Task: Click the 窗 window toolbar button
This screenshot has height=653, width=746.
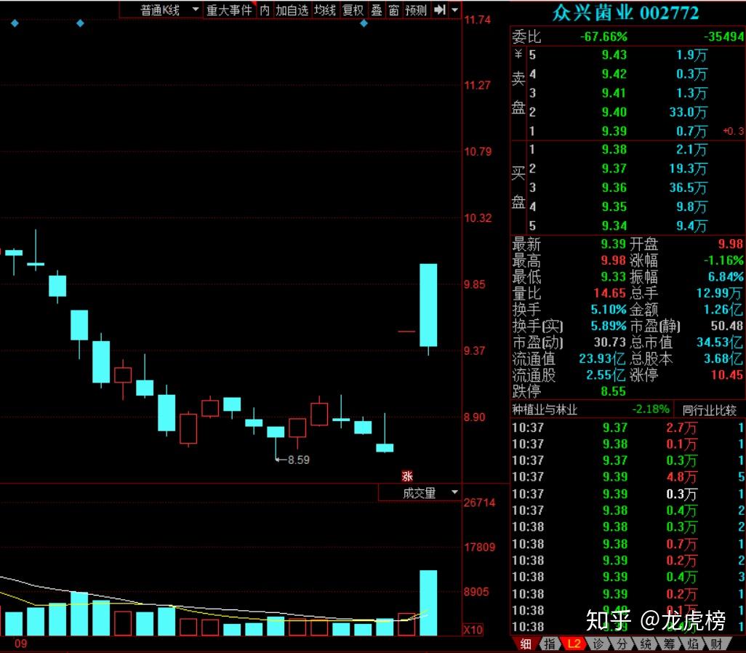Action: click(x=393, y=9)
